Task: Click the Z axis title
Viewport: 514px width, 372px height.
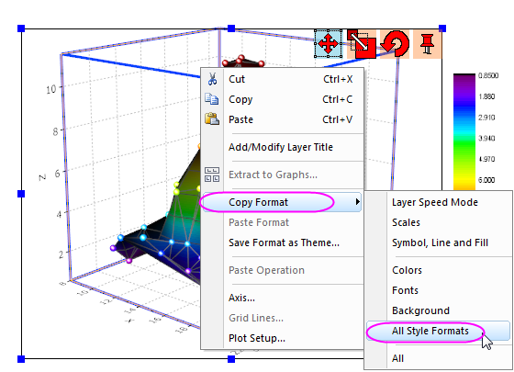Action: click(42, 177)
